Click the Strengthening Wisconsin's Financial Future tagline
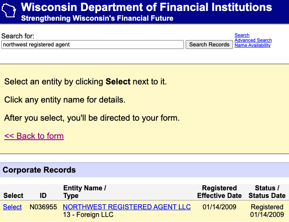The image size is (289, 222). point(97,19)
